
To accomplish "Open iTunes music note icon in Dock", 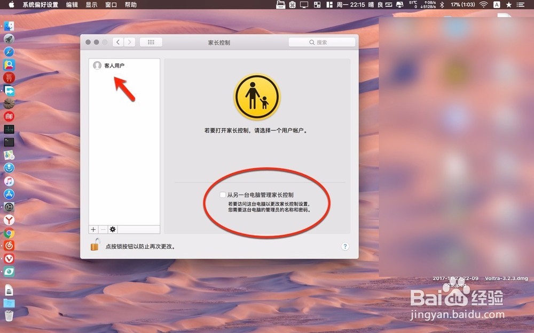I will (x=9, y=181).
